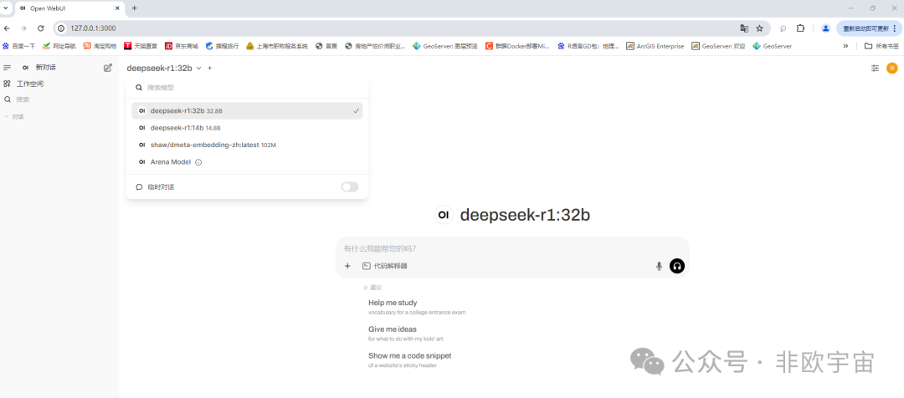Click the new chat edit icon
The image size is (904, 398).
point(108,68)
